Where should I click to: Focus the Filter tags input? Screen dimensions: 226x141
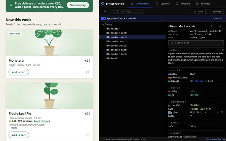pyautogui.click(x=127, y=12)
